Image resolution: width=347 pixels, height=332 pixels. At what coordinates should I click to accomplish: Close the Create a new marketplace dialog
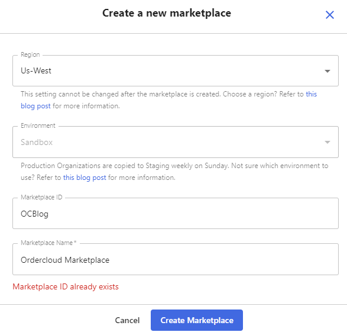click(329, 15)
